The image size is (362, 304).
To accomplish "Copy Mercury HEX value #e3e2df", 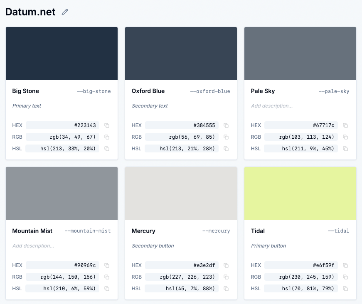I will point(226,265).
